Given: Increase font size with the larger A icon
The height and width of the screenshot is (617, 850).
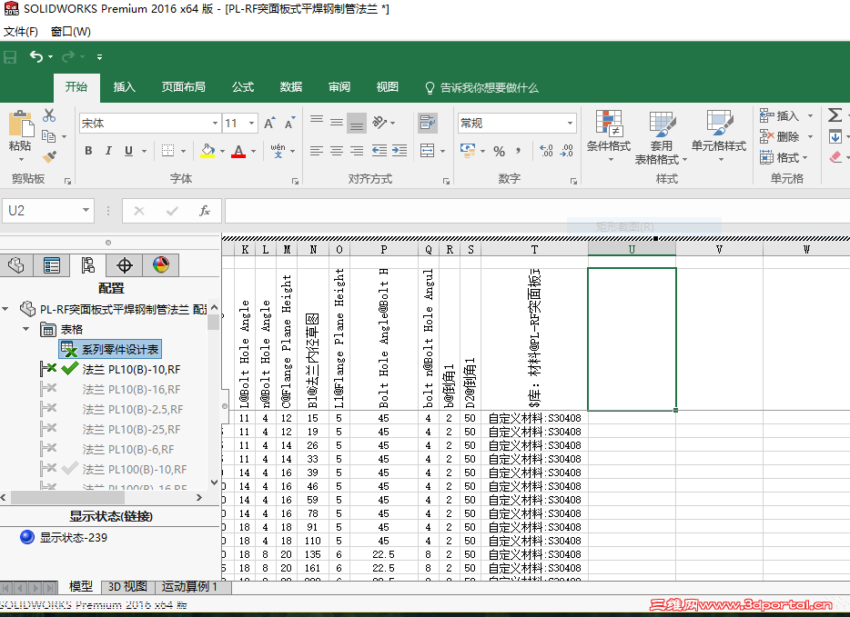Looking at the screenshot, I should point(269,124).
